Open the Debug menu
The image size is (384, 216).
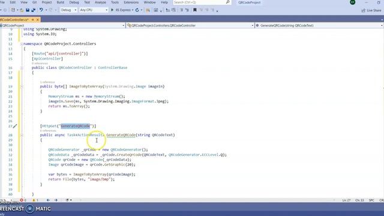point(74,2)
